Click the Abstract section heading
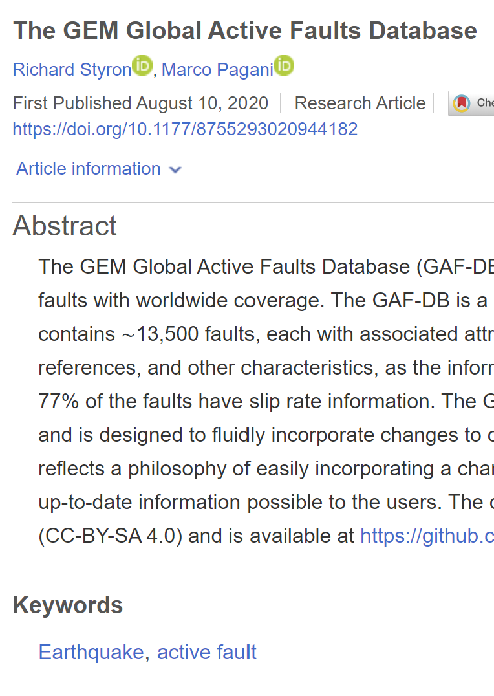The height and width of the screenshot is (696, 494). coord(65,226)
